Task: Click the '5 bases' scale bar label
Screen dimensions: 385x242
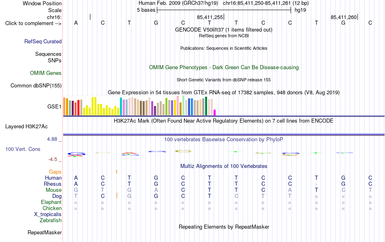Action: [146, 10]
